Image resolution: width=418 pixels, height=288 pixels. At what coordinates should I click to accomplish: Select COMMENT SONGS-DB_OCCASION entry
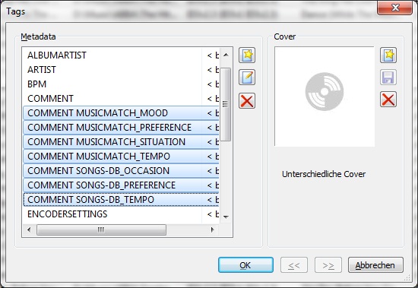click(121, 171)
